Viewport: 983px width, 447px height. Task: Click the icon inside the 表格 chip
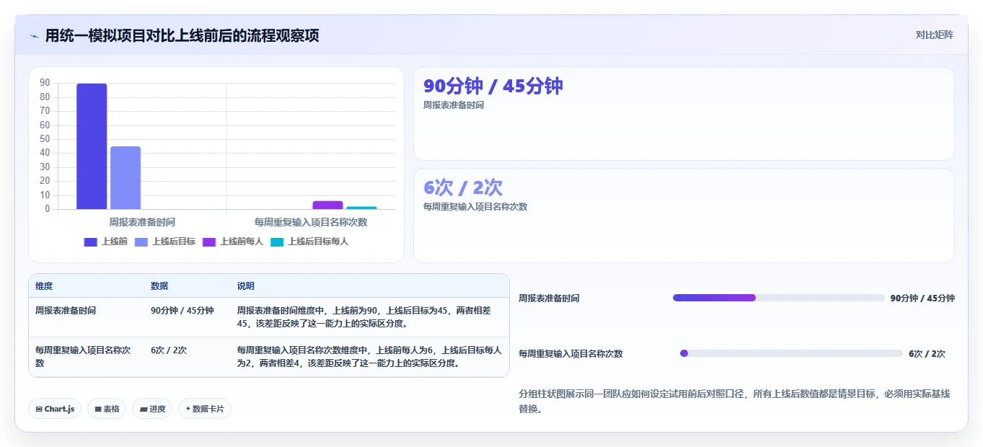coord(98,410)
